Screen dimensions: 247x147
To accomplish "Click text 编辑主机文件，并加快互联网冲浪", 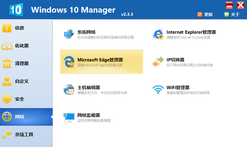I will [x=102, y=93].
